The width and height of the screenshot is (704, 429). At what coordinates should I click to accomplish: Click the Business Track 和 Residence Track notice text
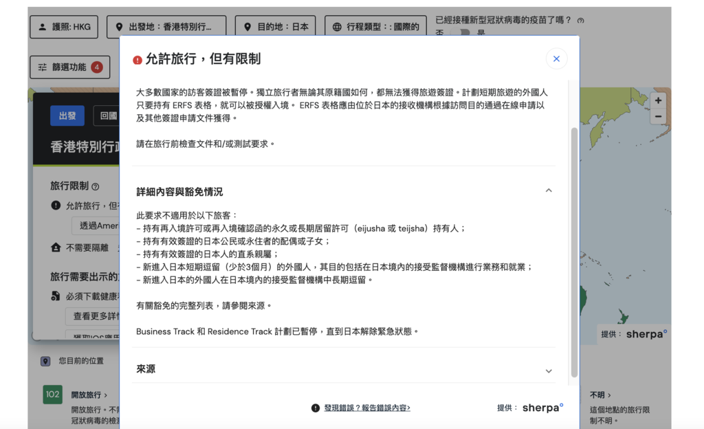click(277, 331)
